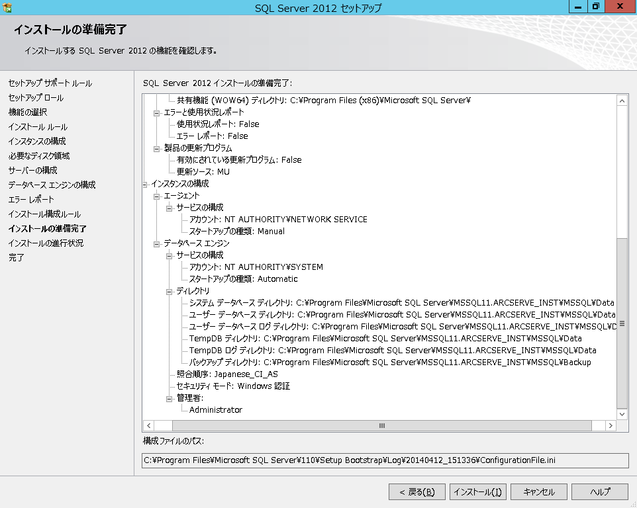Screen dimensions: 637x508
Task: Click the vertical scrollbar thumb
Action: point(622,323)
